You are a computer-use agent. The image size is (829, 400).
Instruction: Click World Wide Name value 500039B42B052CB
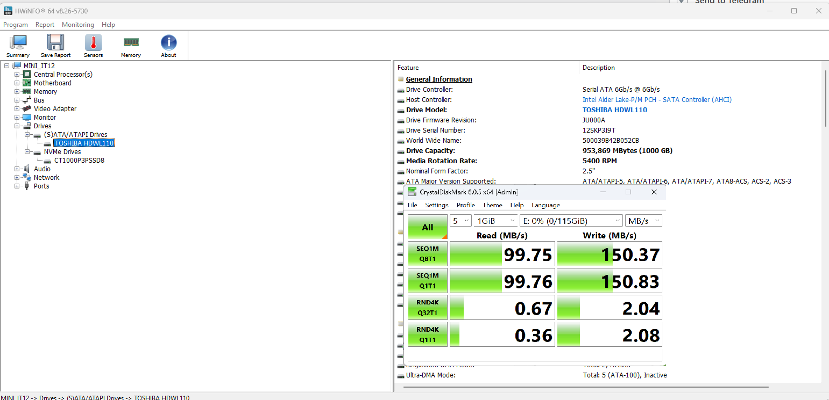pos(611,141)
